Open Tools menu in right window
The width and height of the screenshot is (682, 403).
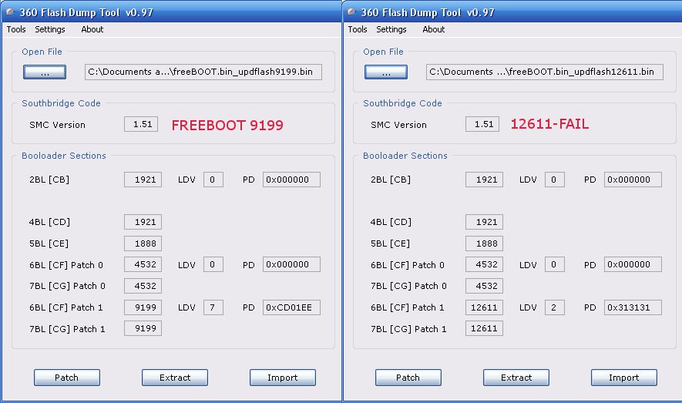point(358,29)
